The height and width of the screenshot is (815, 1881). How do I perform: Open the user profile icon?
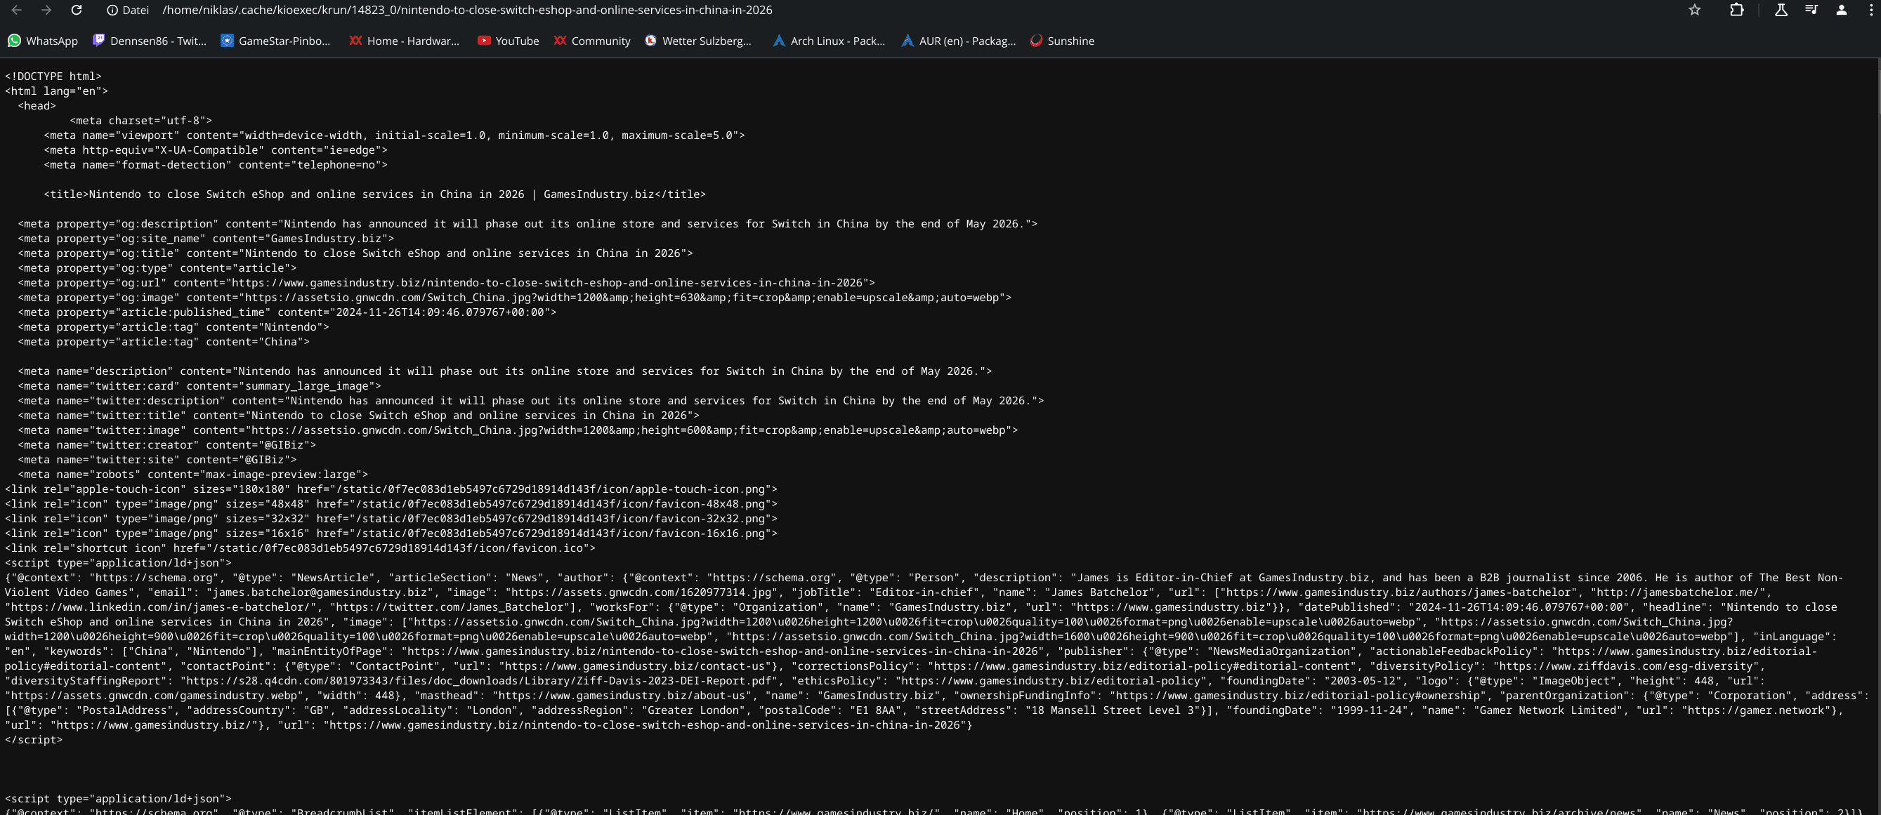point(1842,11)
